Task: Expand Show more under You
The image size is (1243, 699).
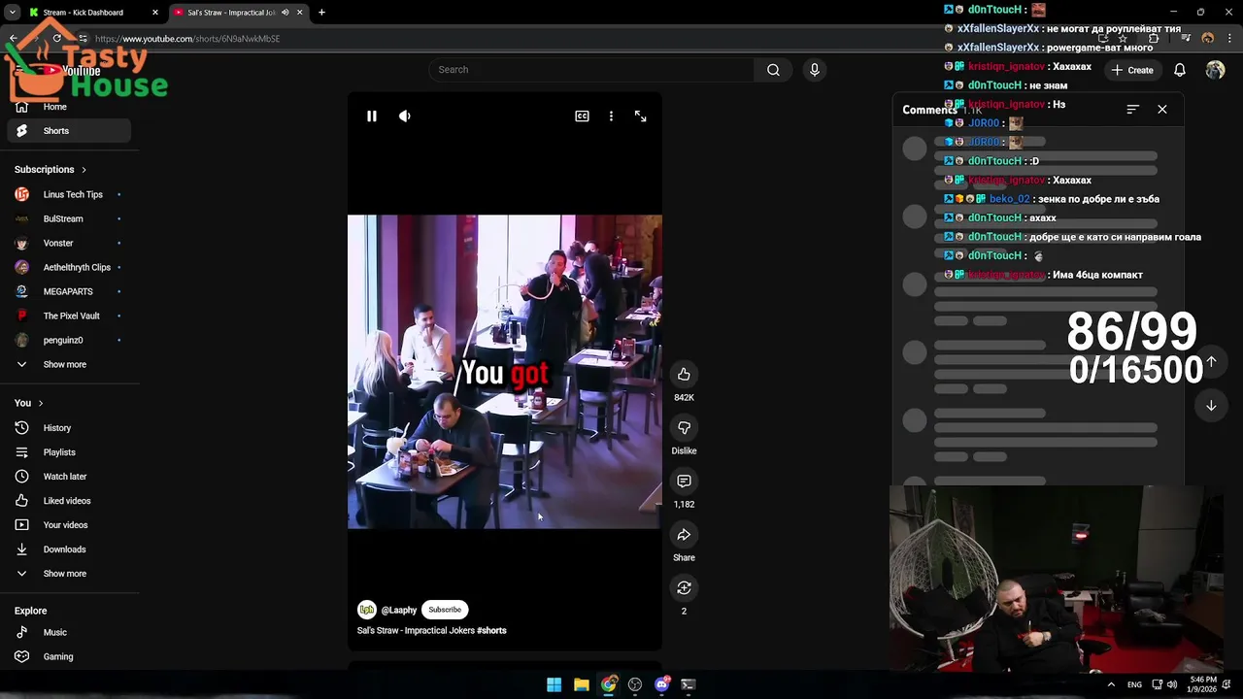Action: coord(69,574)
